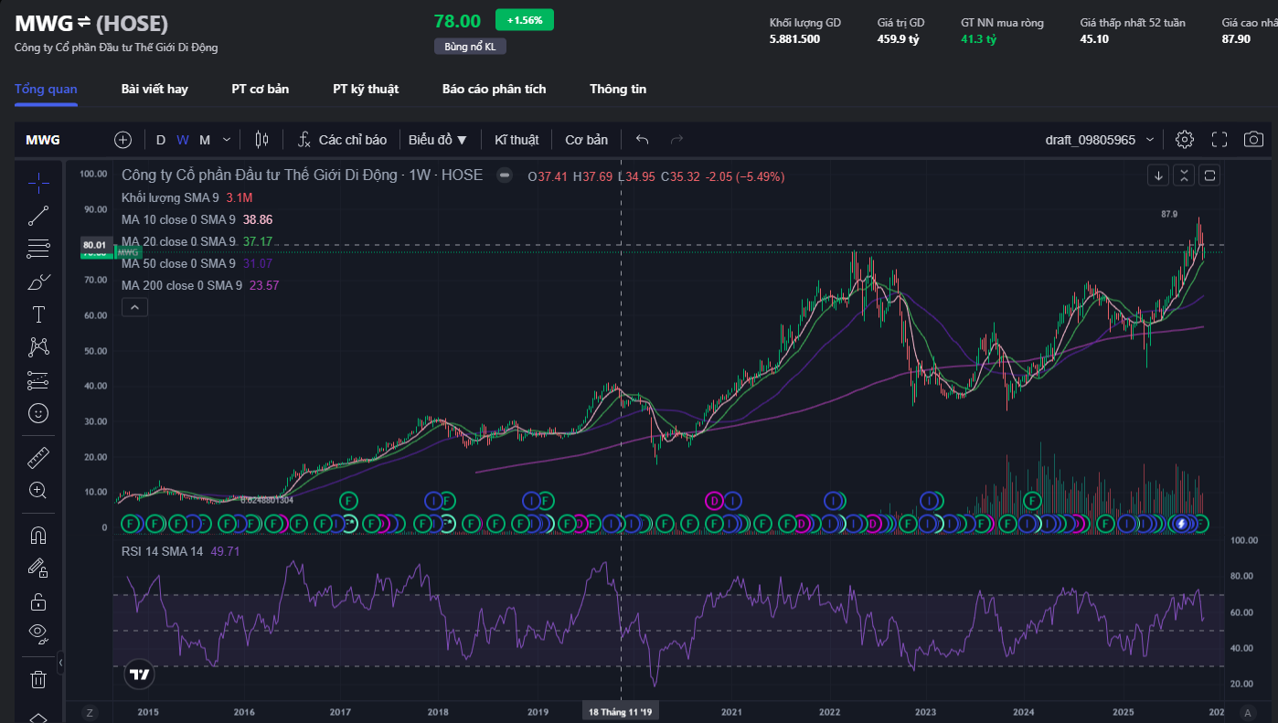Open Các chỉ báo indicators button
This screenshot has width=1278, height=723.
point(342,140)
